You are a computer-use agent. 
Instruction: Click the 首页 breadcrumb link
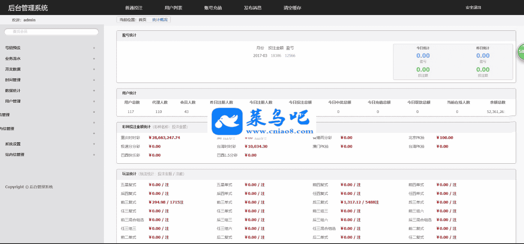click(x=143, y=20)
